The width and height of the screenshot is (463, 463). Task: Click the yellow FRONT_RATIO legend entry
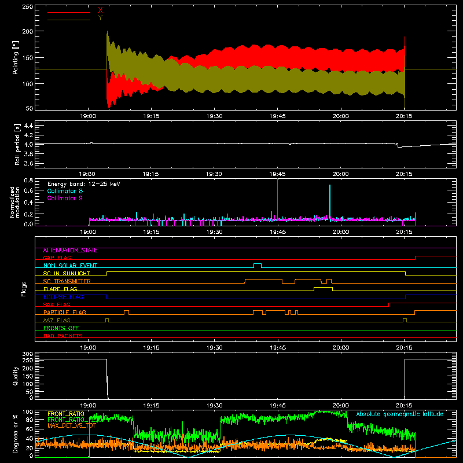click(x=66, y=414)
